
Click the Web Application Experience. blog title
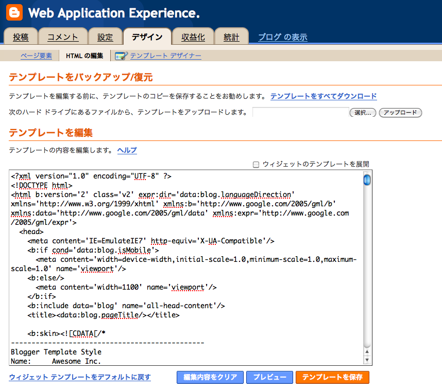click(114, 13)
